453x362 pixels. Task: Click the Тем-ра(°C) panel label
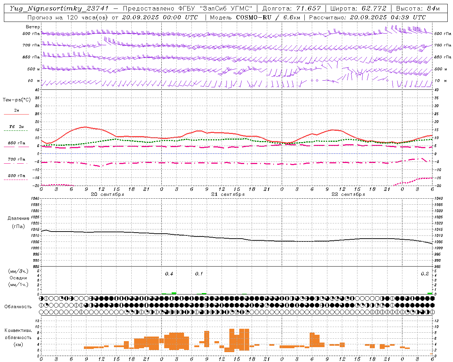[17, 100]
